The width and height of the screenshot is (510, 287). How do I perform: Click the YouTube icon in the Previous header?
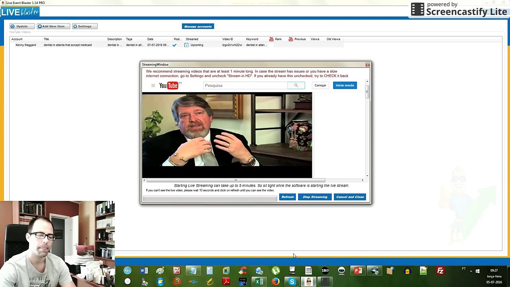pos(291,39)
